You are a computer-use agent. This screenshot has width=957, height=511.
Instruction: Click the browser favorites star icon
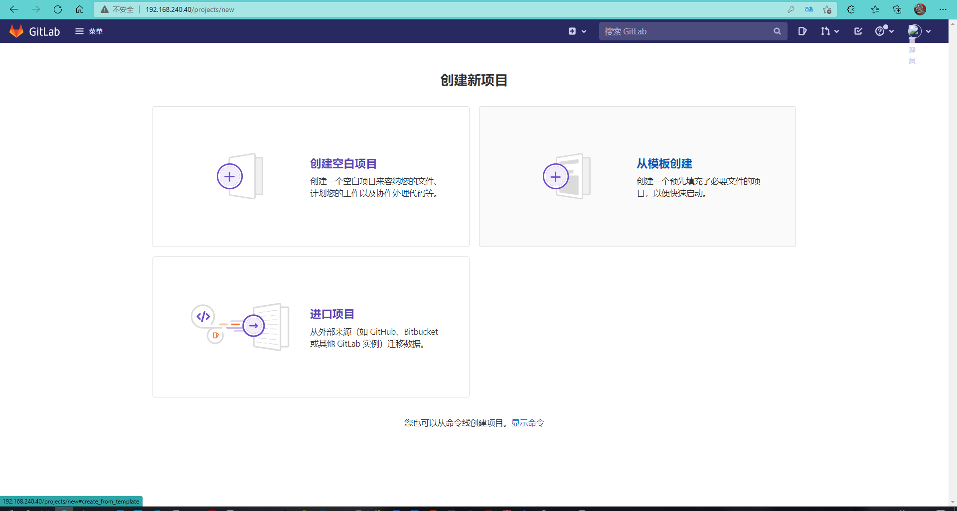[875, 9]
